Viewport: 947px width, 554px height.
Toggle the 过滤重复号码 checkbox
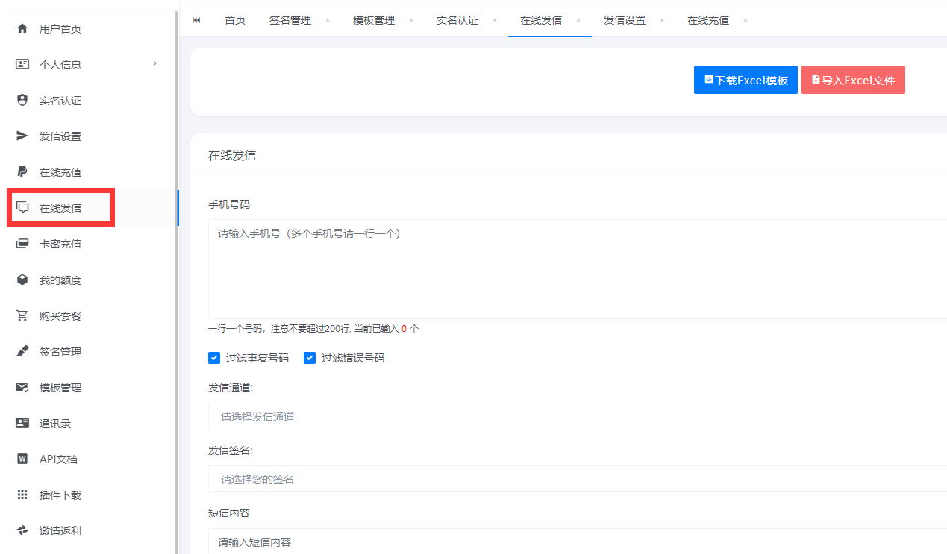[x=214, y=358]
